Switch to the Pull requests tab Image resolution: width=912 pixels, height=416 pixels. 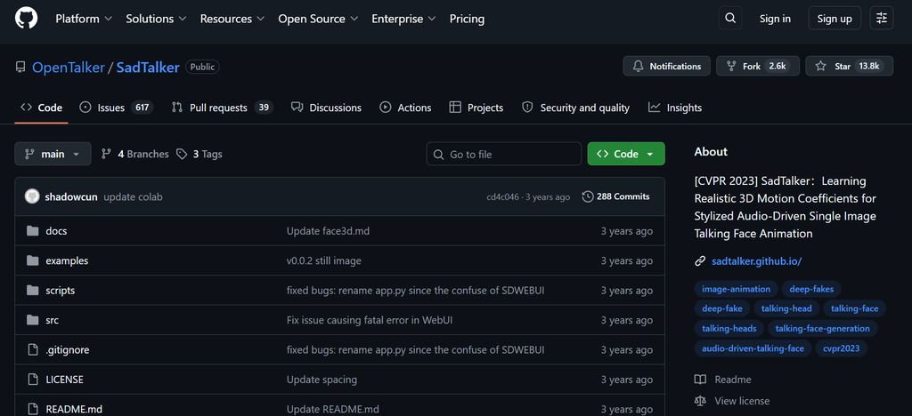(x=222, y=108)
